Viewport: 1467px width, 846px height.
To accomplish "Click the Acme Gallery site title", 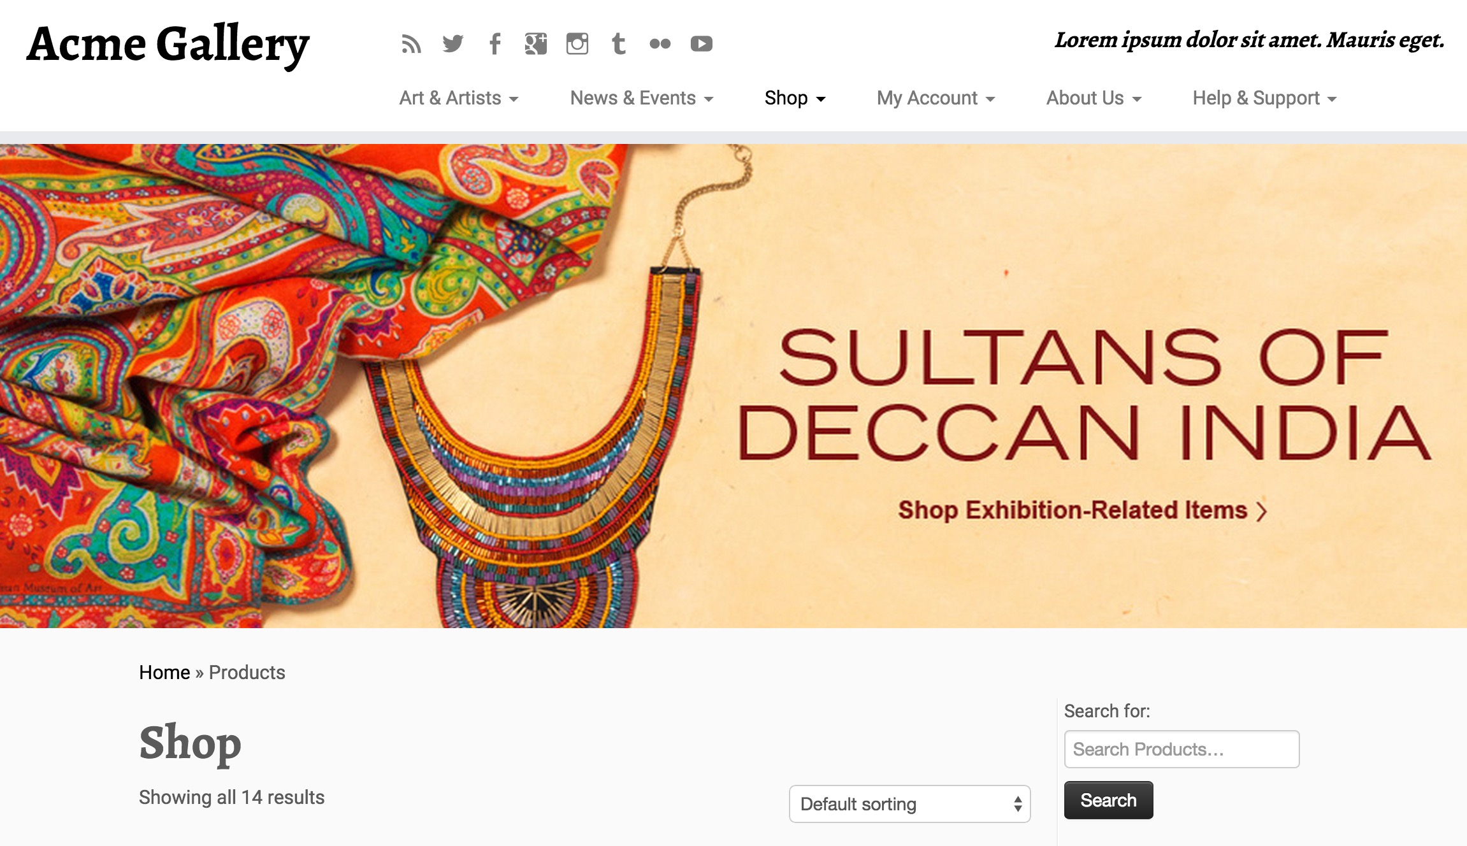I will coord(168,45).
